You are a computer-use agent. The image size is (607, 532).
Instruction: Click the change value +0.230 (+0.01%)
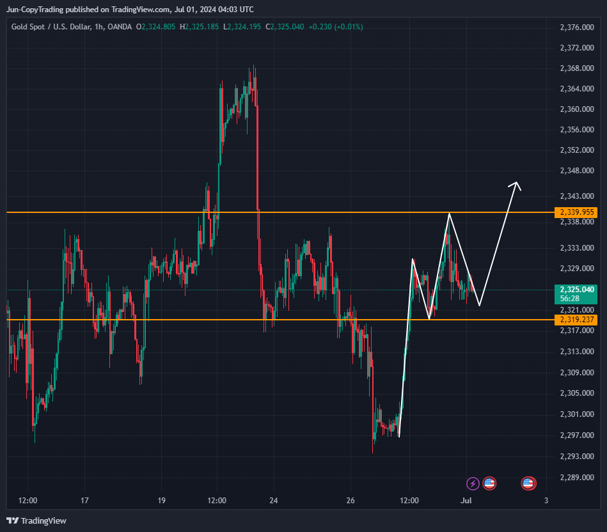click(336, 27)
